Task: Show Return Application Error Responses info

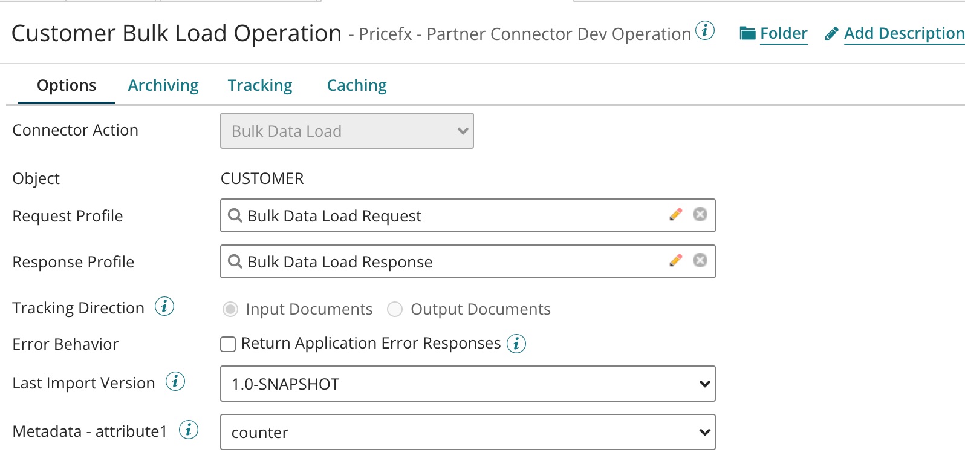Action: pos(516,344)
